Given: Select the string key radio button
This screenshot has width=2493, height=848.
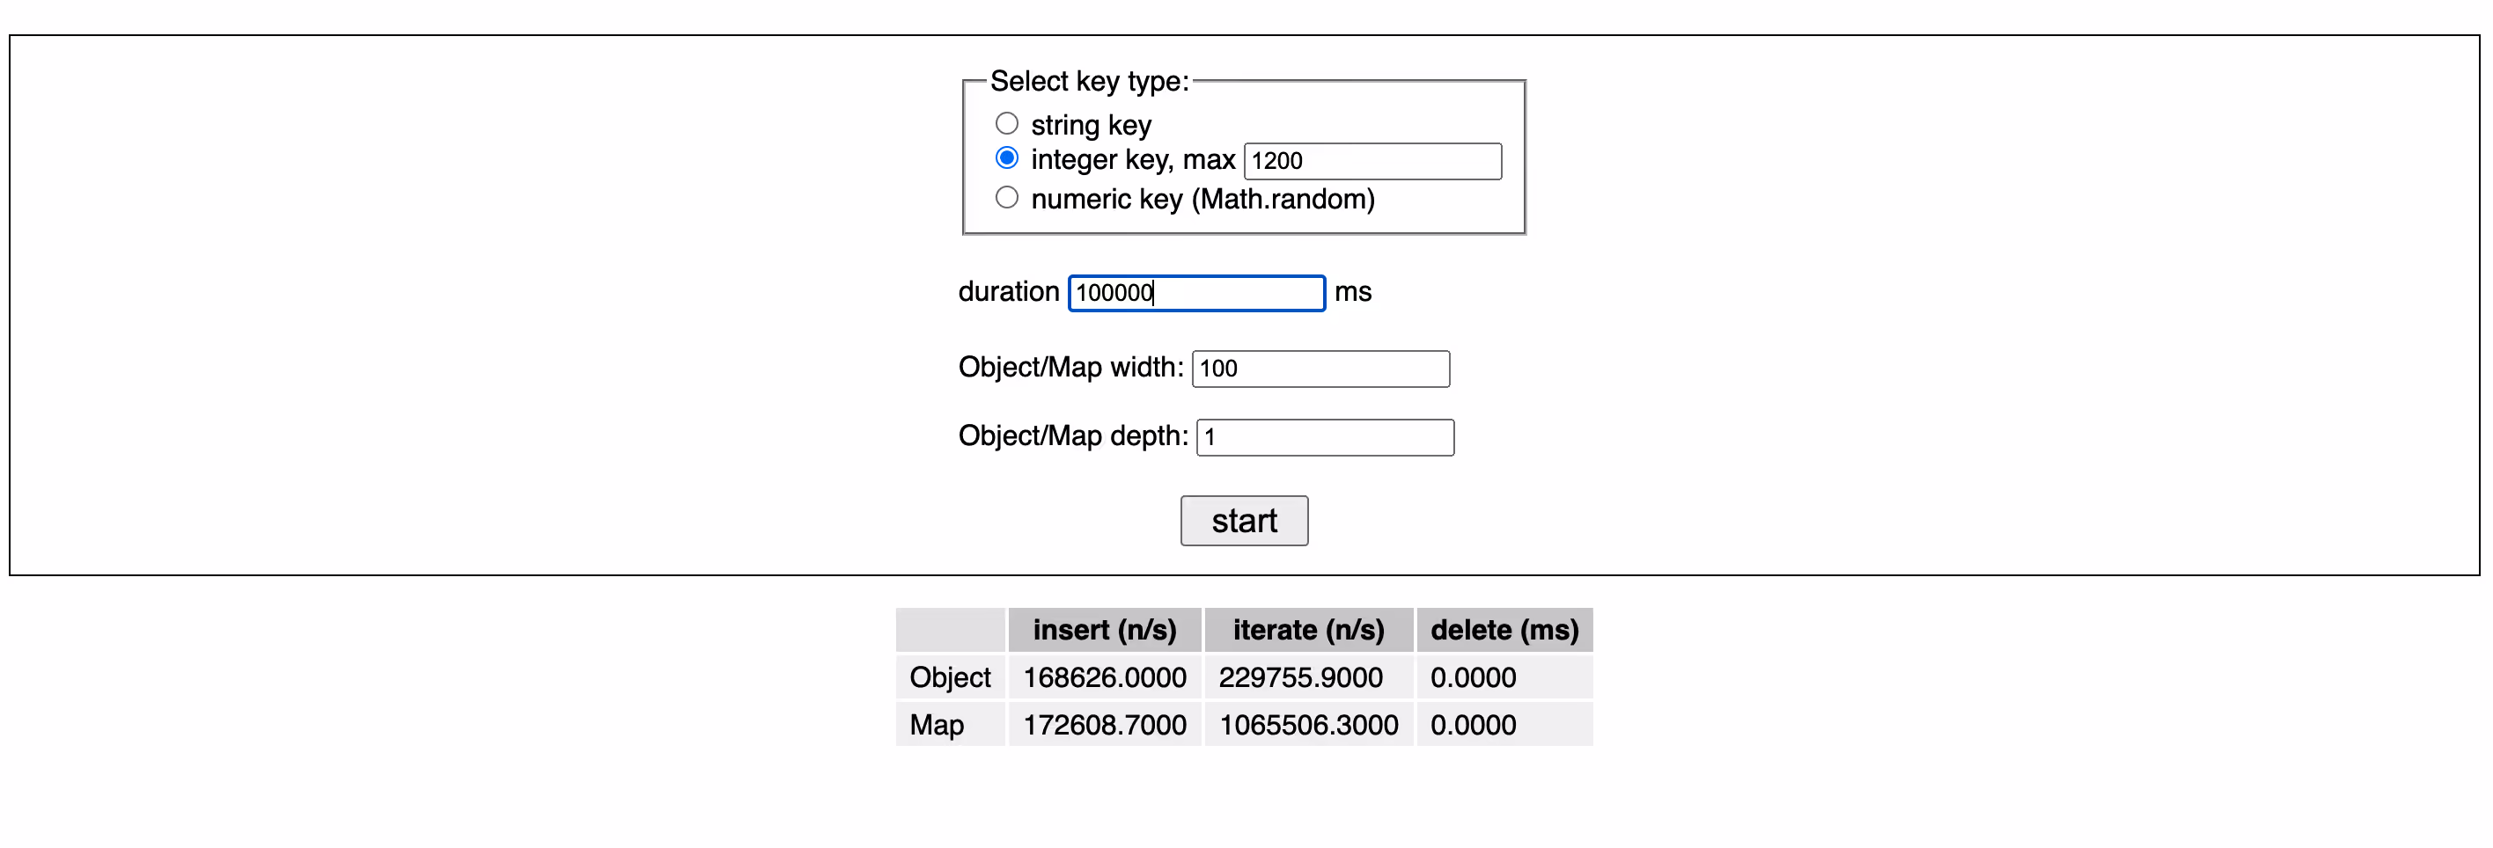Looking at the screenshot, I should [x=1006, y=124].
